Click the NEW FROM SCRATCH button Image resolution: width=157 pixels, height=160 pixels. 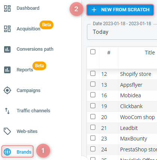pos(120,10)
